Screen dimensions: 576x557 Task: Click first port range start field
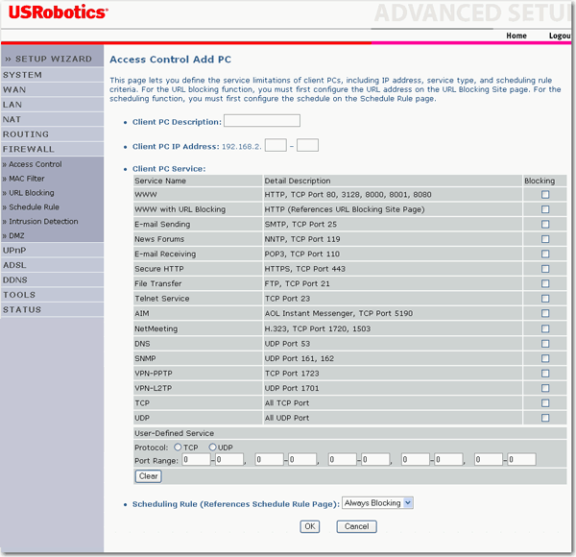196,460
